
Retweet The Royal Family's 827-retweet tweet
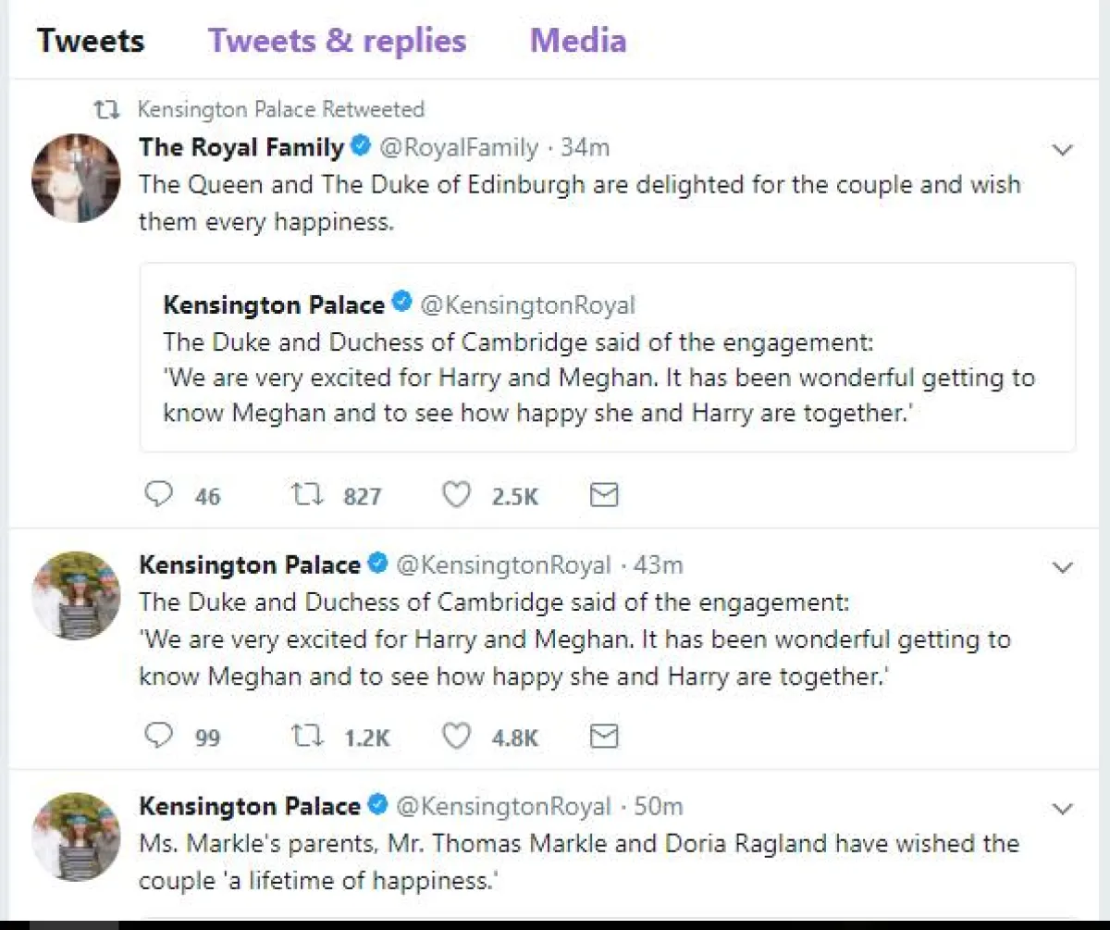[308, 495]
